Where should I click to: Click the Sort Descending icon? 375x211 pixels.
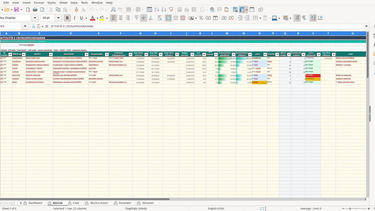(164, 10)
